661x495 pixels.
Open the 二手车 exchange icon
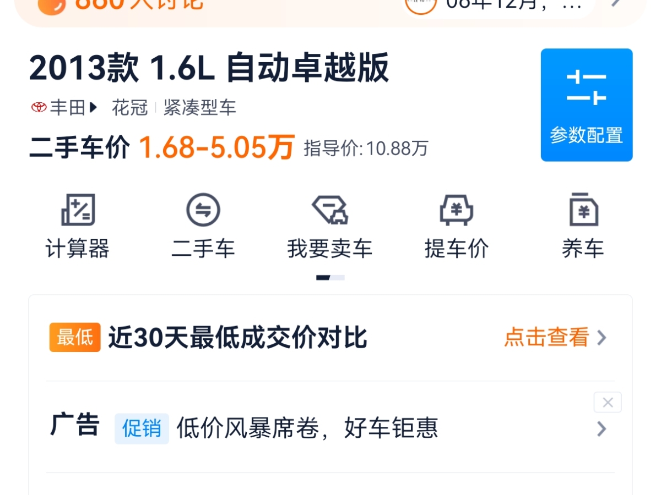pyautogui.click(x=203, y=210)
